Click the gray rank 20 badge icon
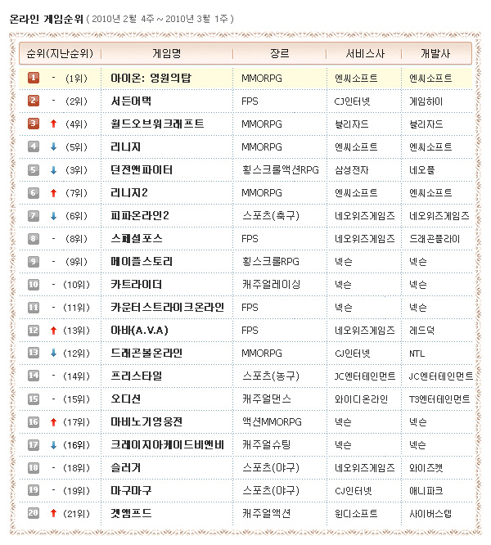The image size is (491, 545). pos(34,513)
